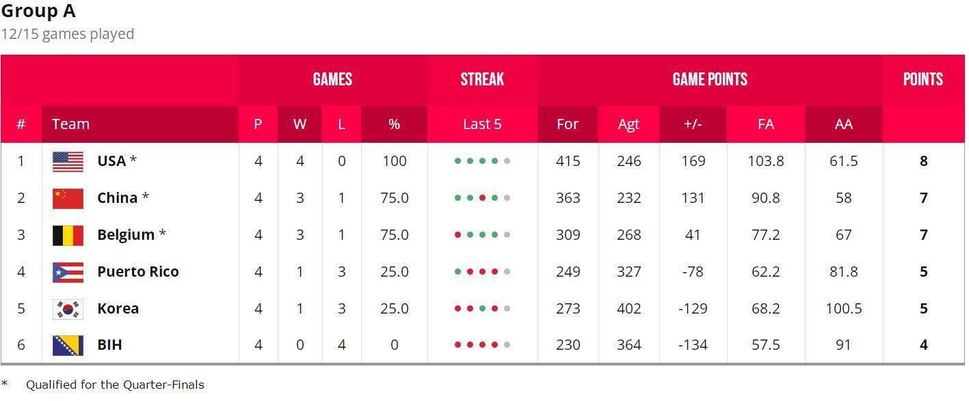
Task: Click the USA flag icon
Action: click(68, 162)
